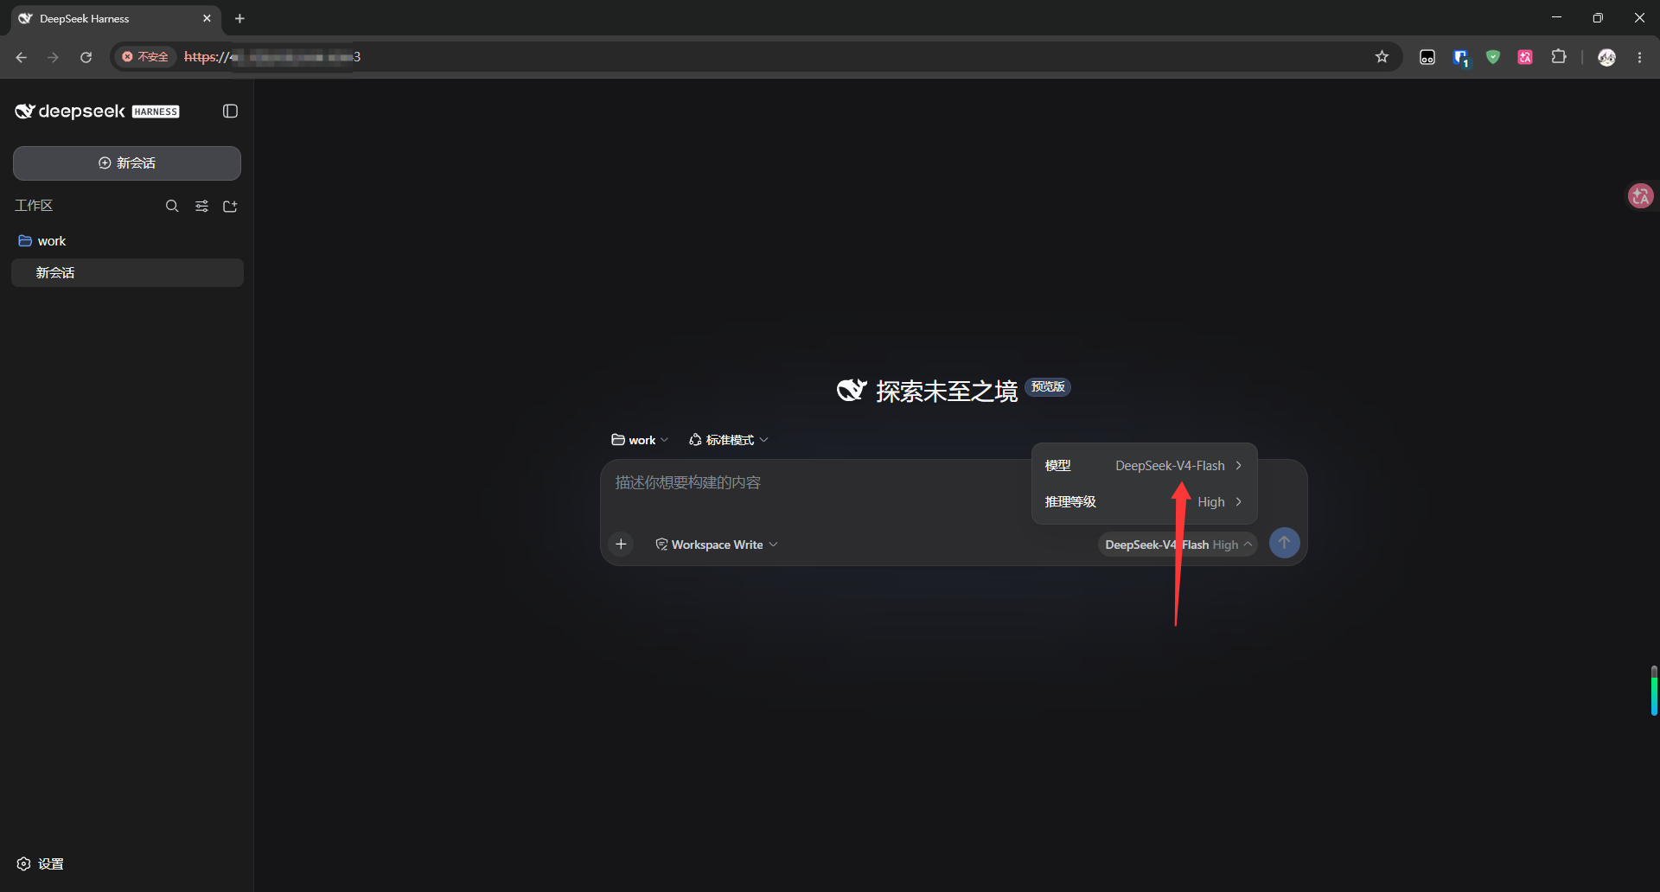
Task: Select the 新会话 conversation in sidebar
Action: [x=127, y=273]
